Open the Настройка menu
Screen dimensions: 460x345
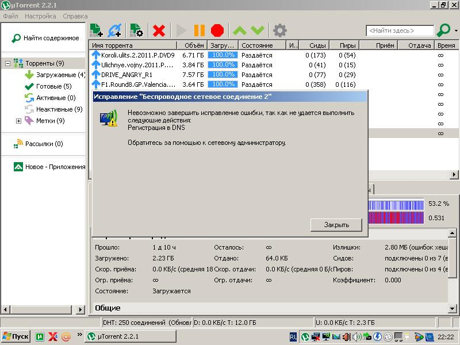(x=40, y=16)
